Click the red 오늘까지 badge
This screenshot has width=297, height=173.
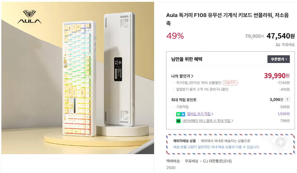230,83
